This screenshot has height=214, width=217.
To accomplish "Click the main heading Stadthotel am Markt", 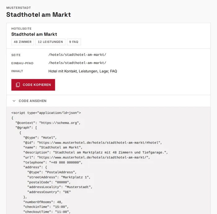I will click(39, 15).
